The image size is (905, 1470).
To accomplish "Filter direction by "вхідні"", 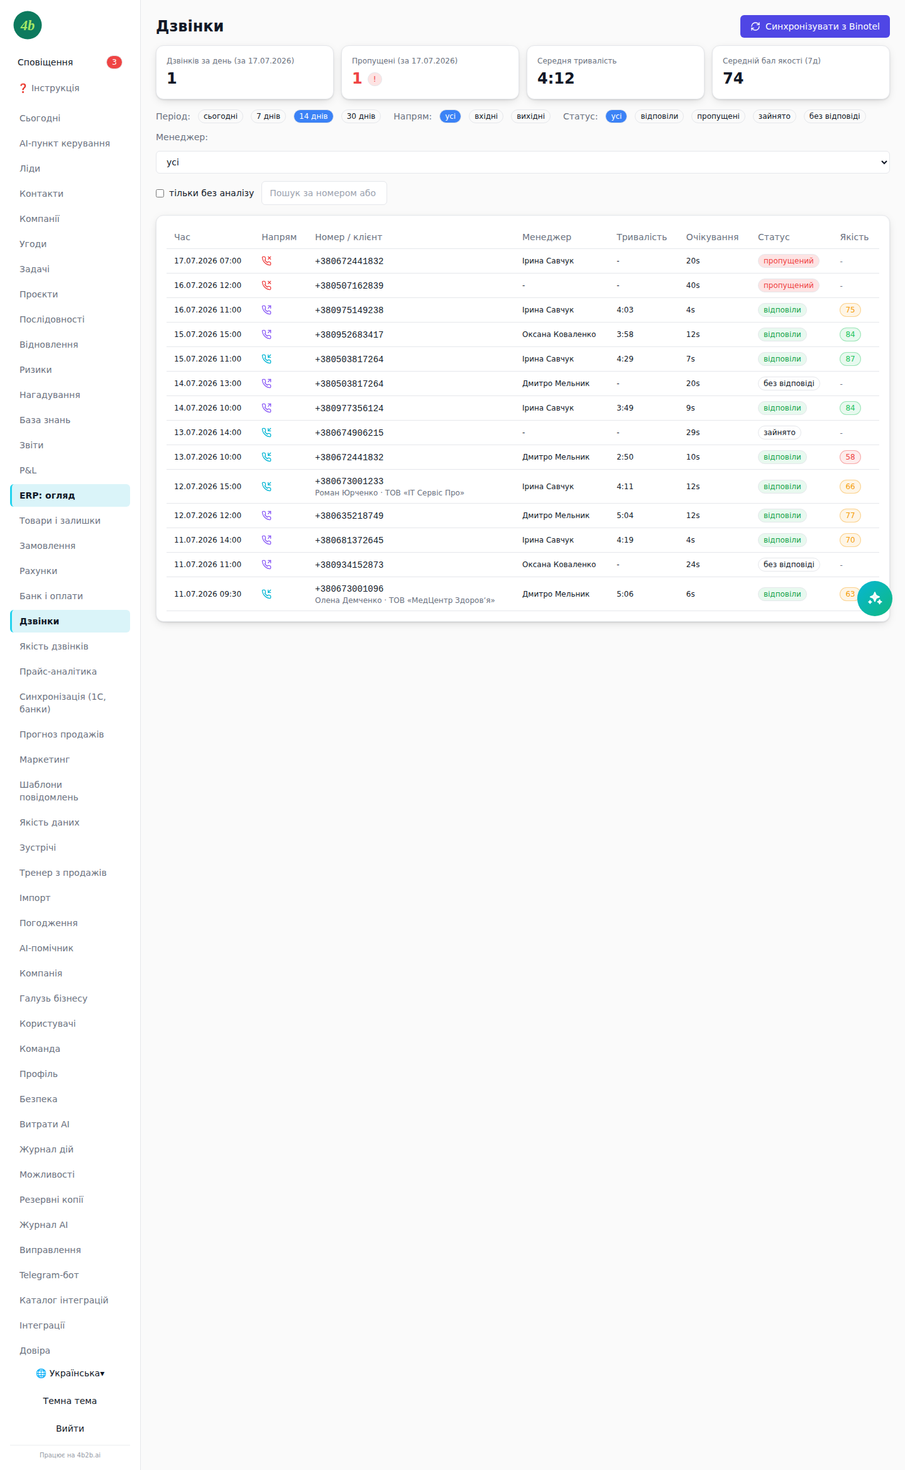I will [486, 116].
